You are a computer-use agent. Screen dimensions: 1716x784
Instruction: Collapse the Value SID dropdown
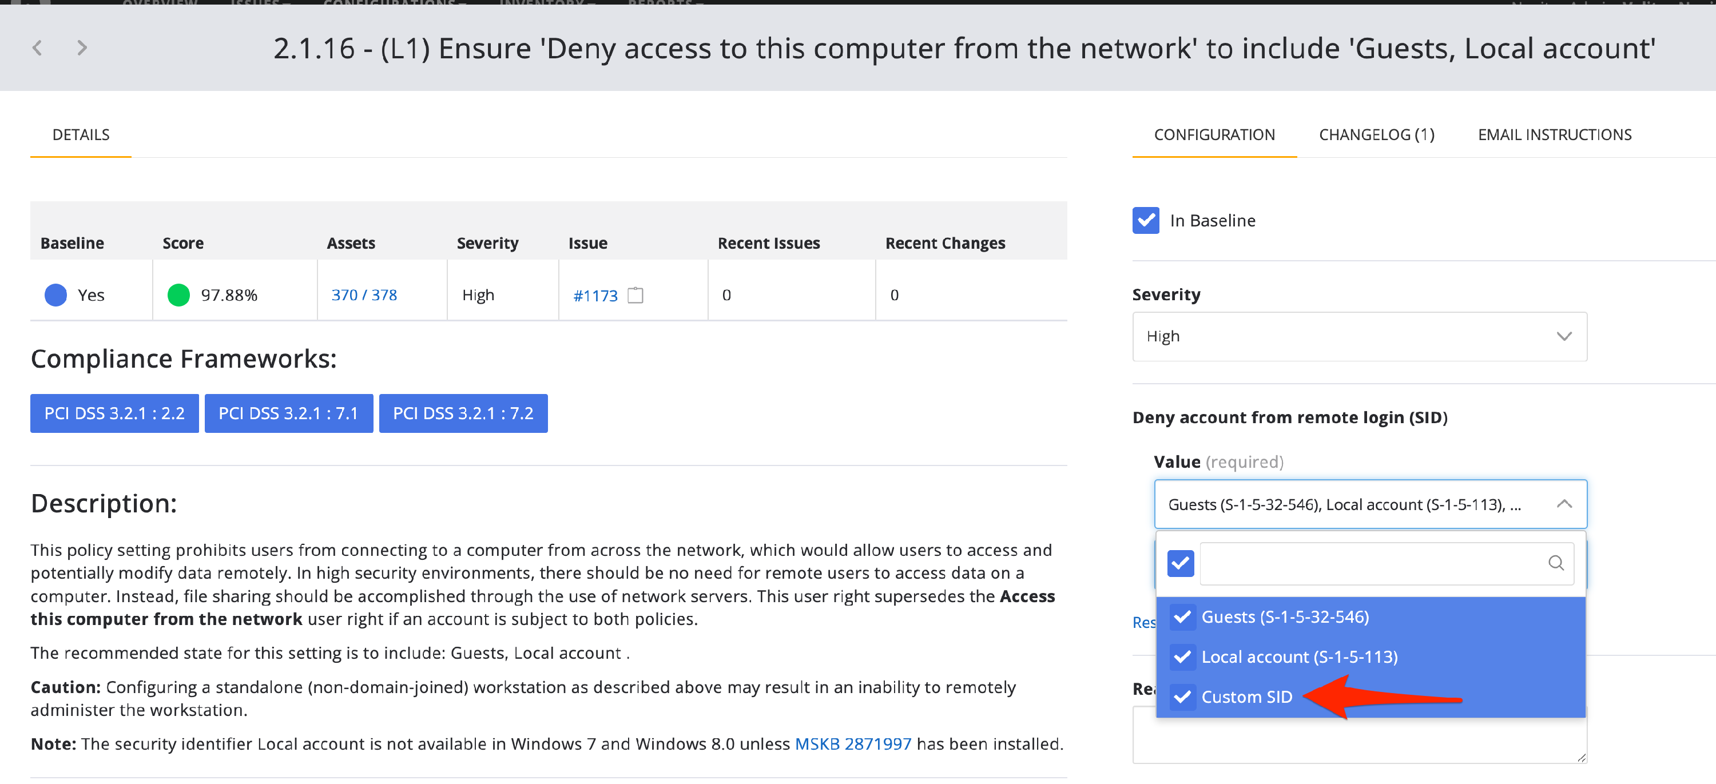1563,504
